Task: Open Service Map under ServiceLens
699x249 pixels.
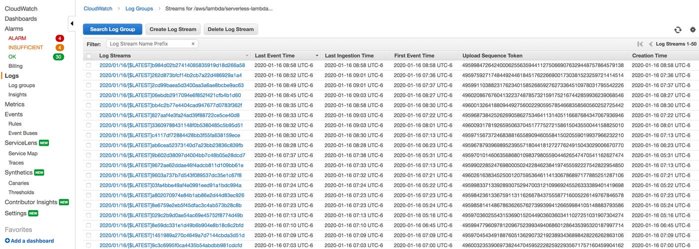Action: pos(23,154)
